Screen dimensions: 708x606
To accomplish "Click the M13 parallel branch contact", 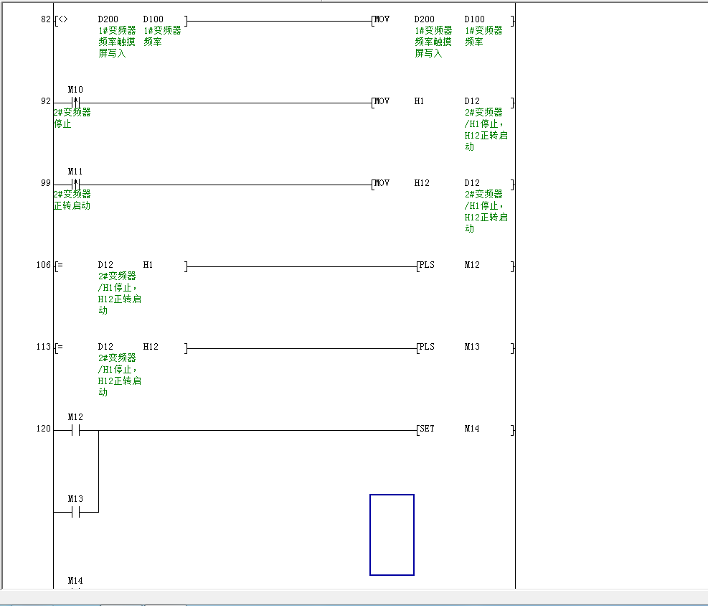I will (75, 512).
